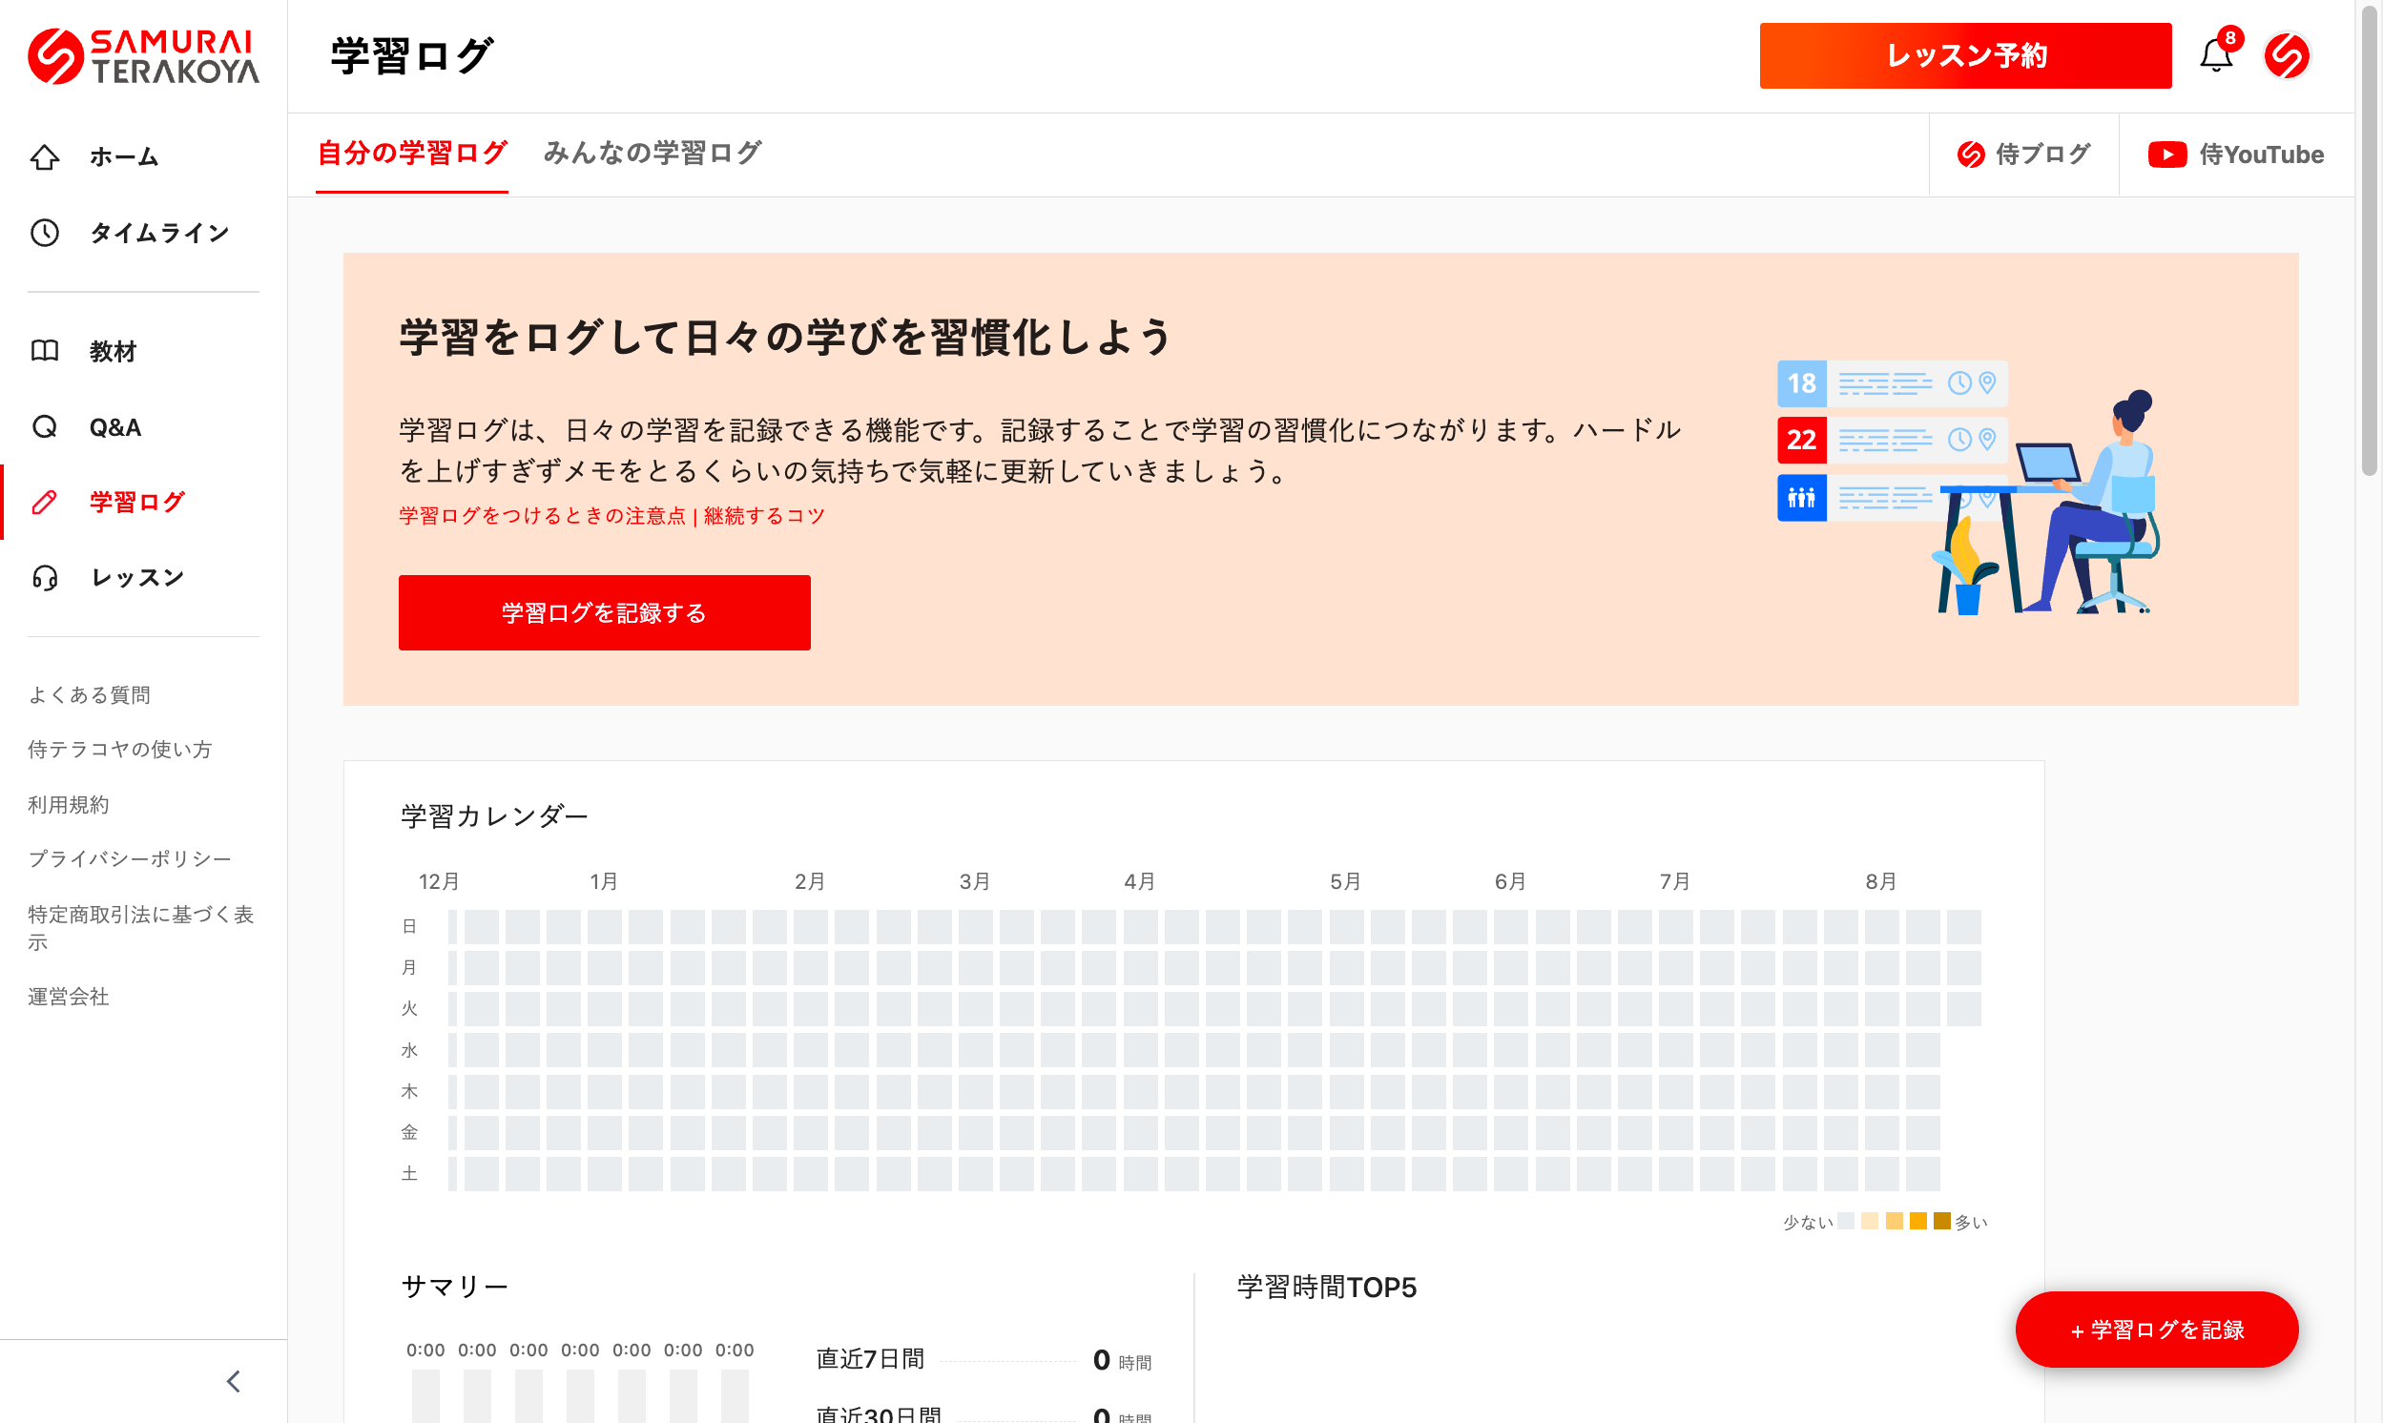Click the darkest legend swatch near 多い
The width and height of the screenshot is (2383, 1423).
click(1942, 1221)
